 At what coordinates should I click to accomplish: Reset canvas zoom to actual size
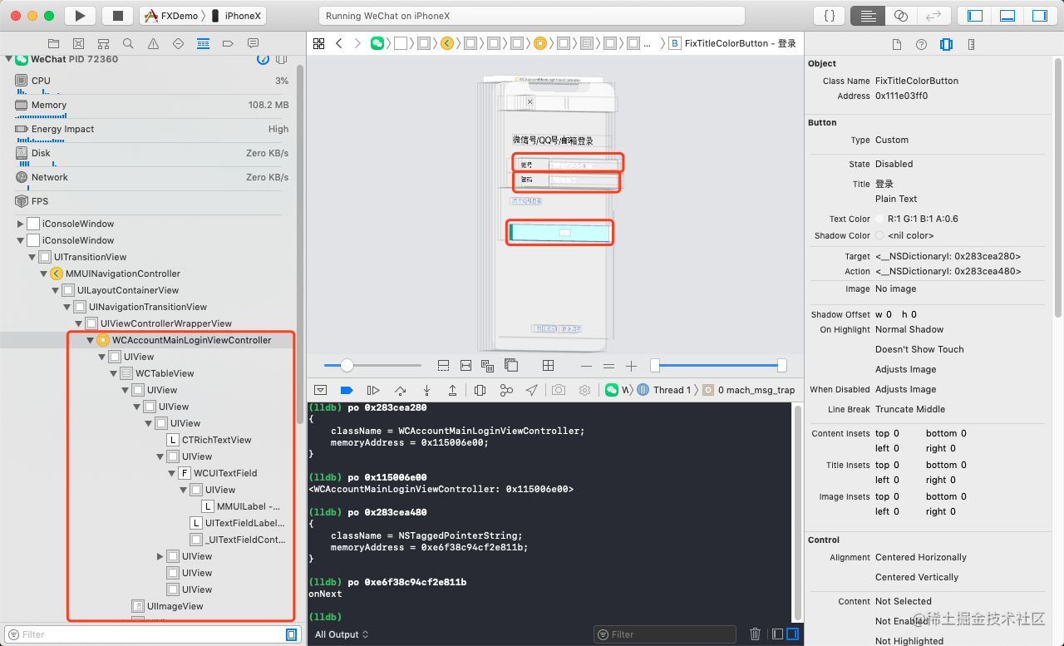point(609,366)
